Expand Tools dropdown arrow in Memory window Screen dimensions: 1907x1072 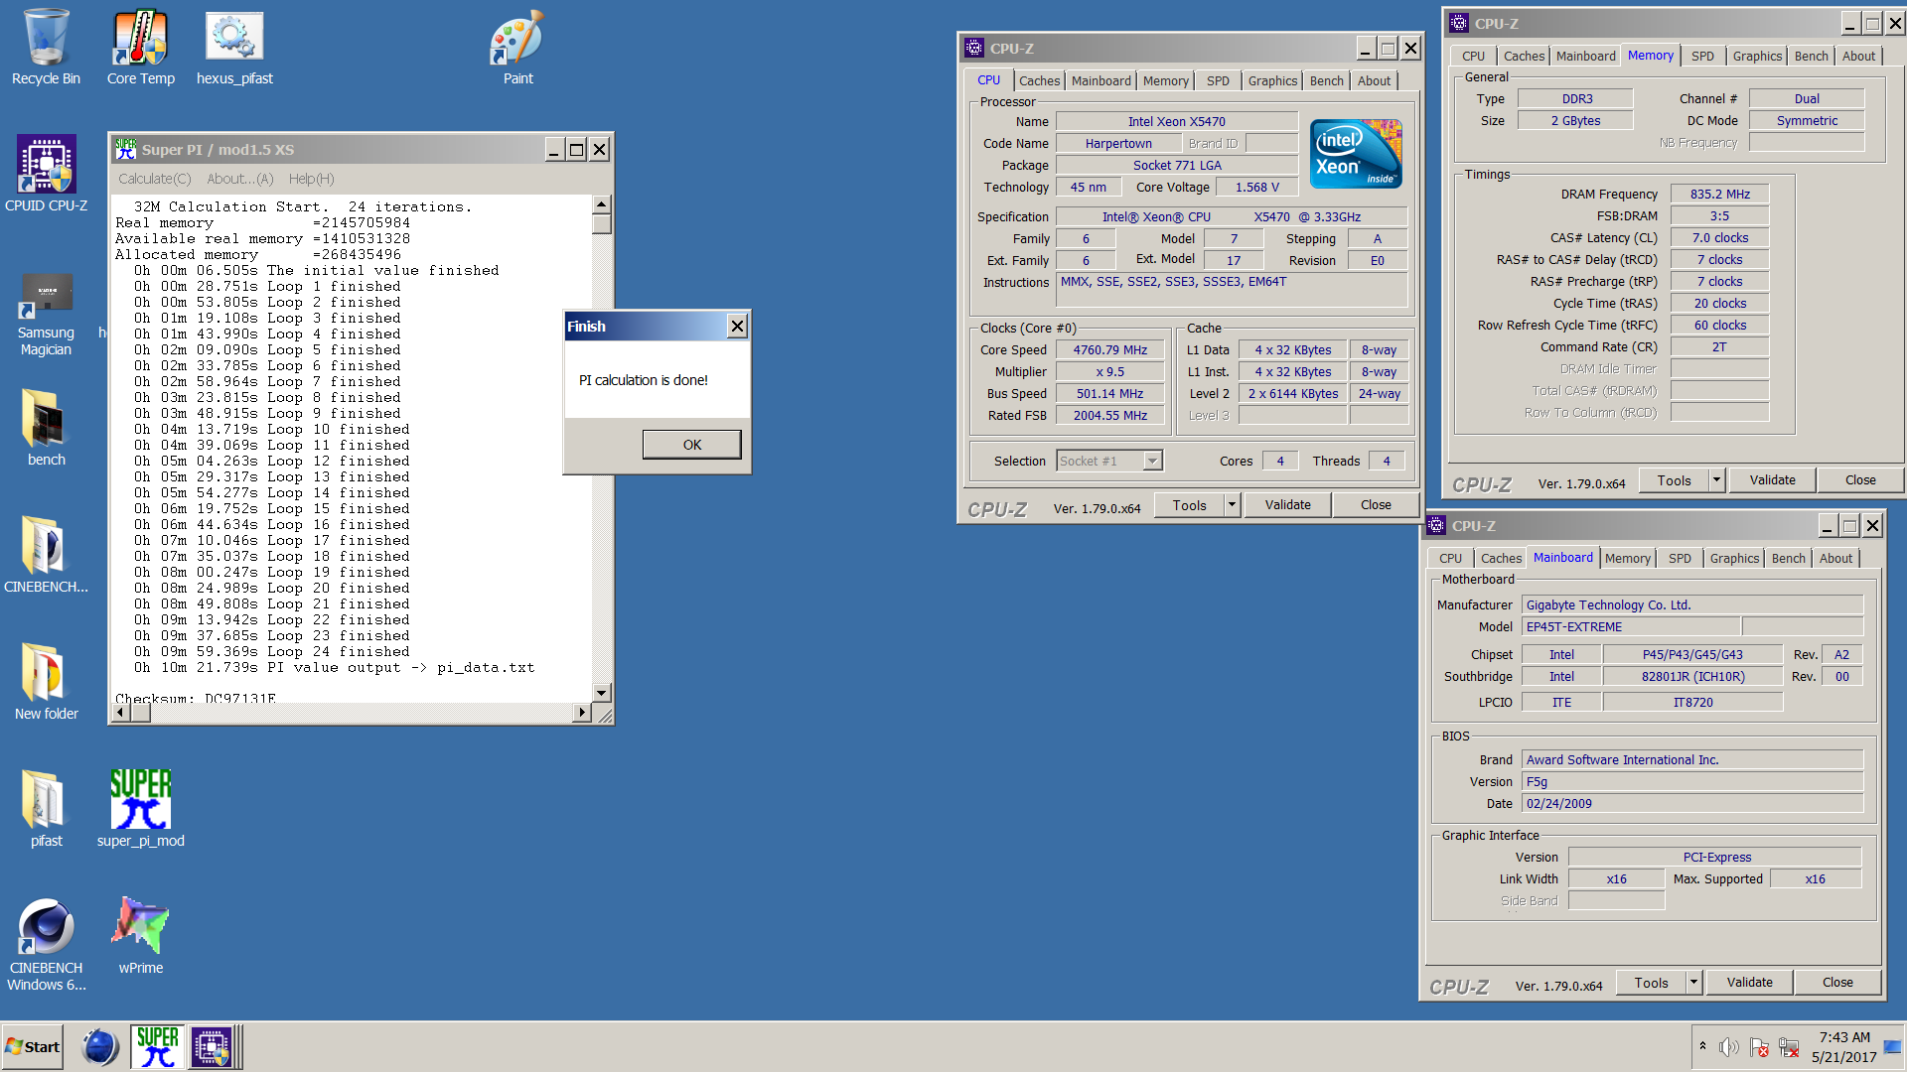1716,480
